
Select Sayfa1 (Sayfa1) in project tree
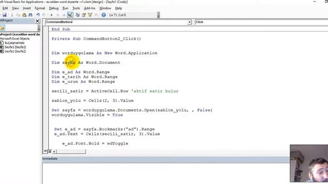pyautogui.click(x=15, y=47)
